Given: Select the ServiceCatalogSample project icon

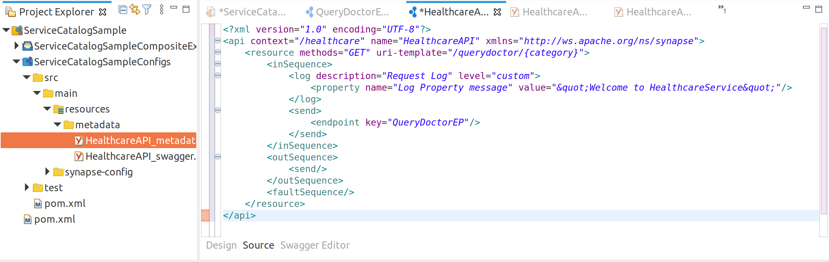Looking at the screenshot, I should (x=17, y=30).
